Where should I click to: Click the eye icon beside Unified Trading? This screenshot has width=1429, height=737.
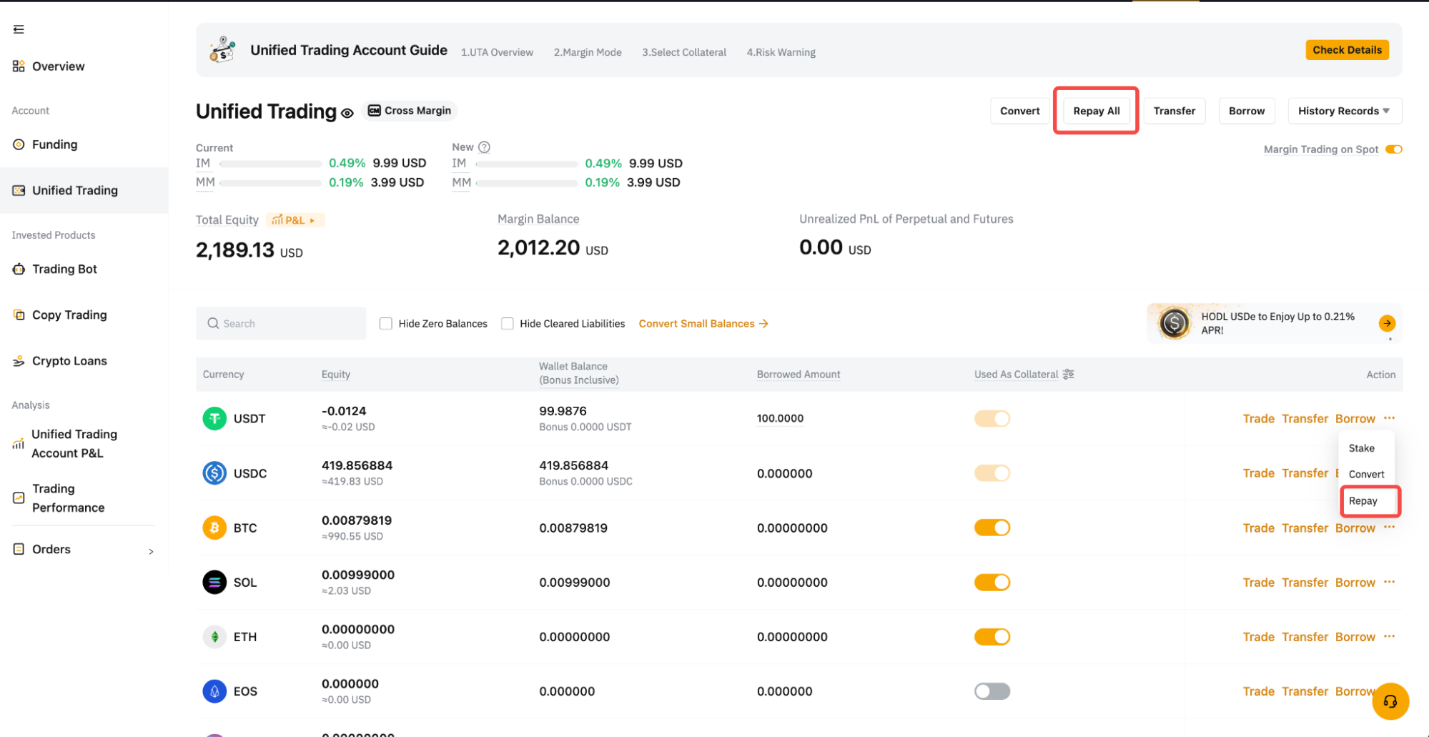[x=347, y=113]
